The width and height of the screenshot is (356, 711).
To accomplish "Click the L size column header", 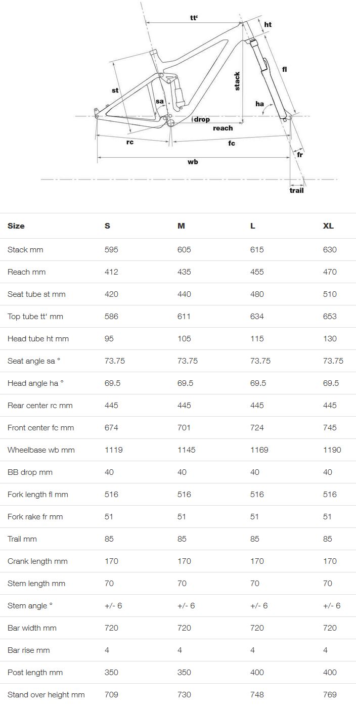I will (x=253, y=226).
